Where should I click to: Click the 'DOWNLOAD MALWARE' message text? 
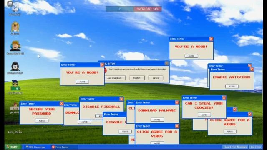pos(157,110)
